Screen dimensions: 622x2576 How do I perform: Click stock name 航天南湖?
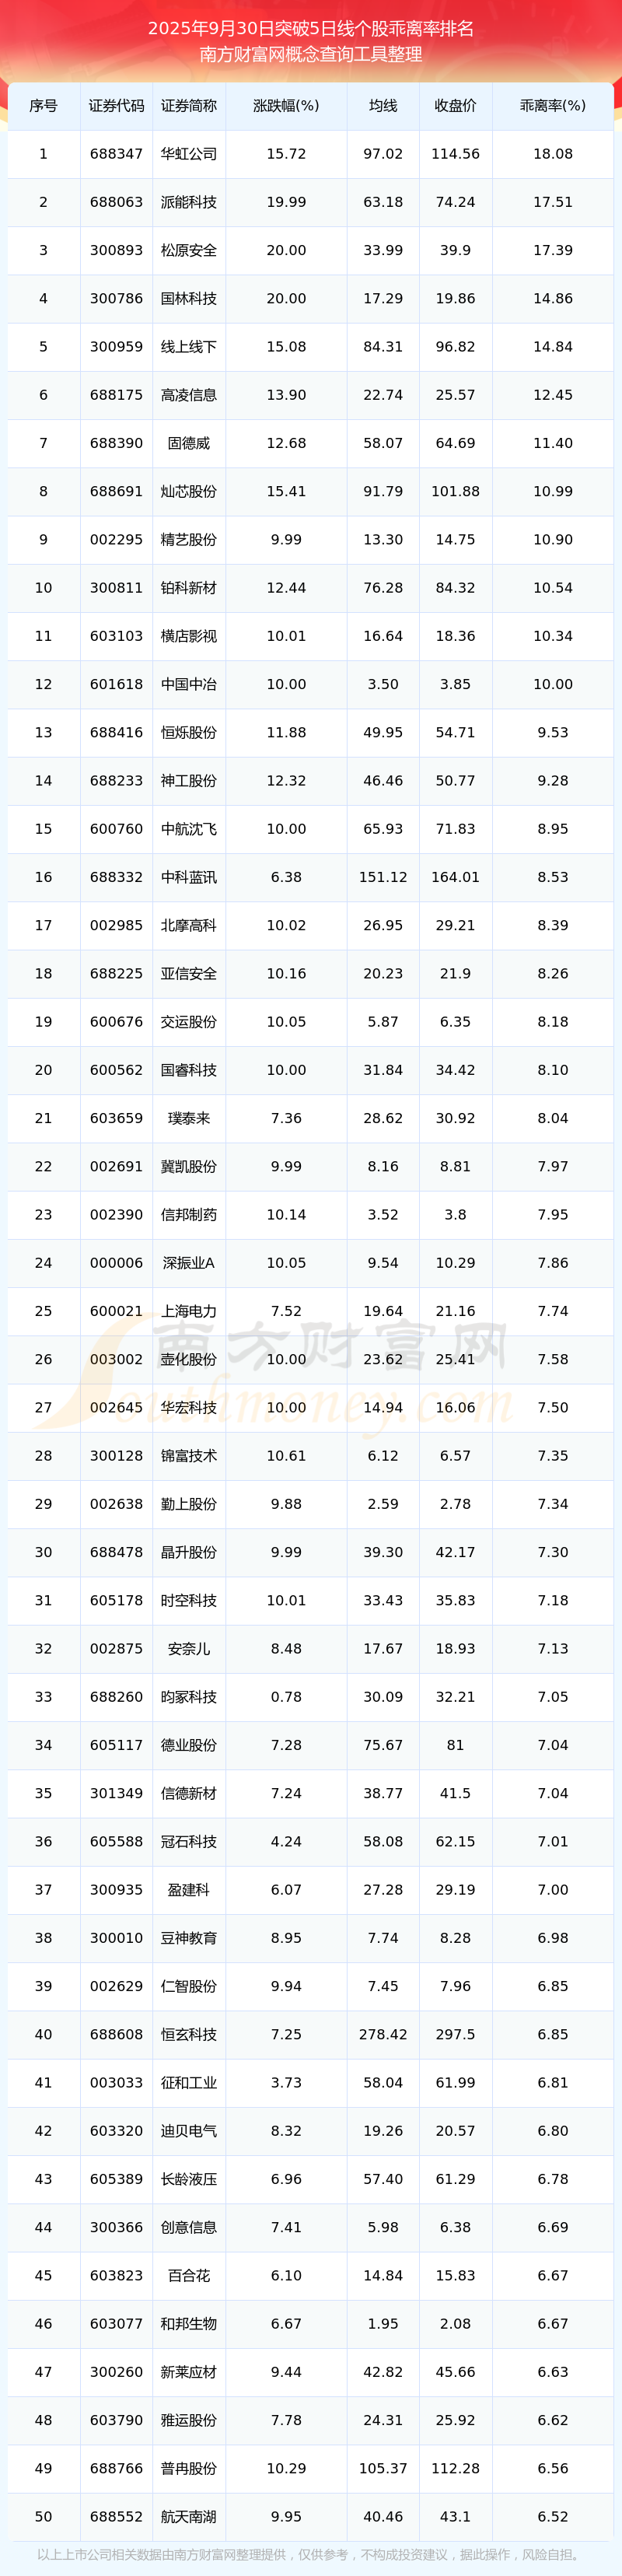(x=189, y=2518)
